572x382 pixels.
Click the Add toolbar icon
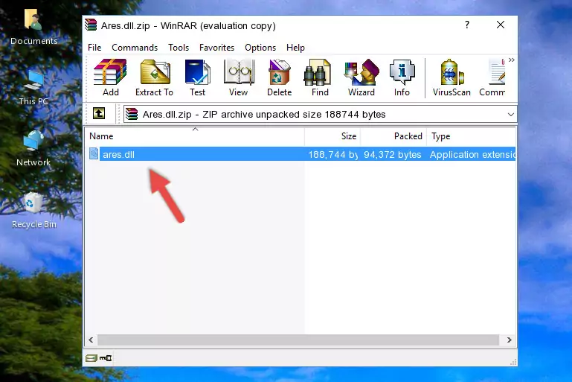(110, 77)
